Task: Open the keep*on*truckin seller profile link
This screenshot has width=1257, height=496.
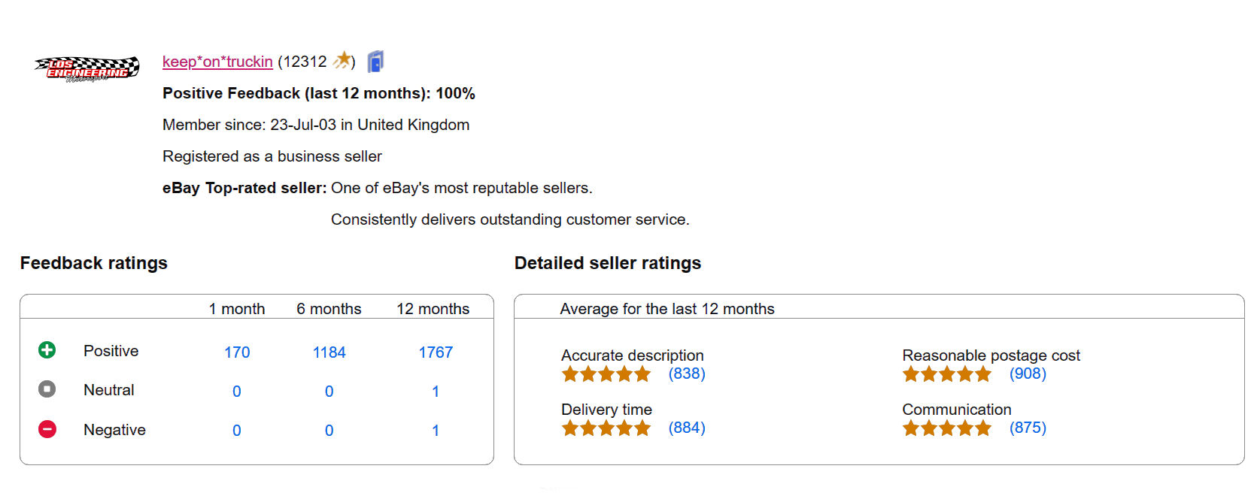Action: [217, 62]
